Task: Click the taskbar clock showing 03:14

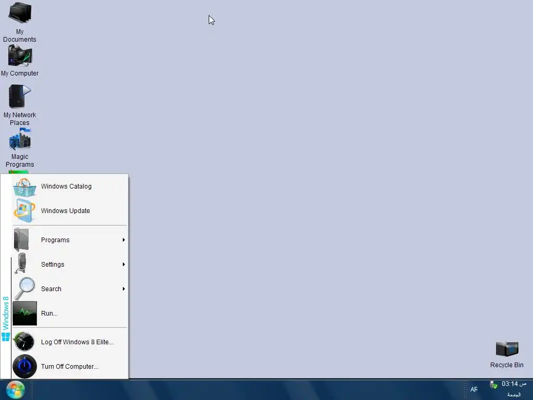Action: coord(514,384)
